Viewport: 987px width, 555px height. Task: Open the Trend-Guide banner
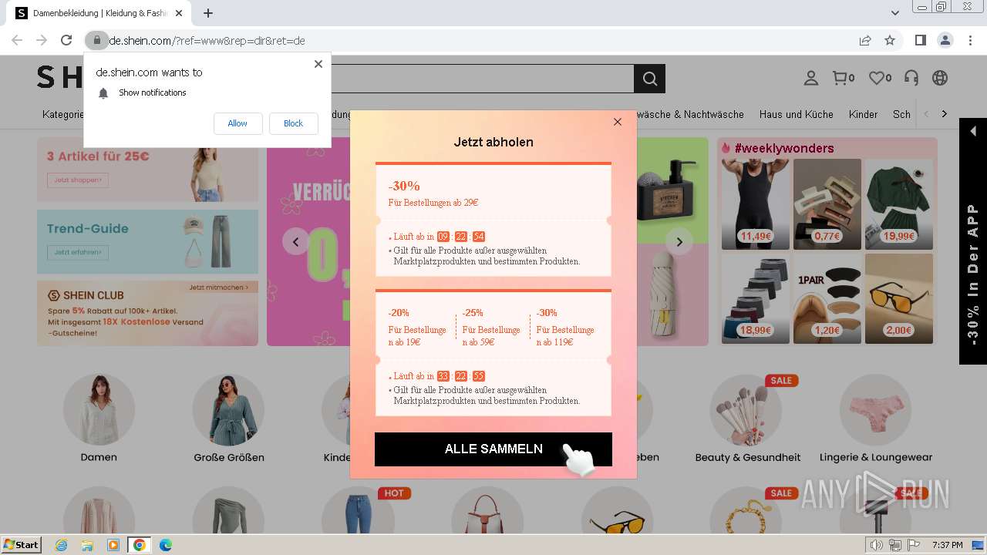point(147,241)
